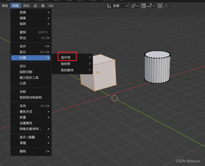Select the 裁刀拓扑工具 menu entry
205x166 pixels.
pos(31,78)
